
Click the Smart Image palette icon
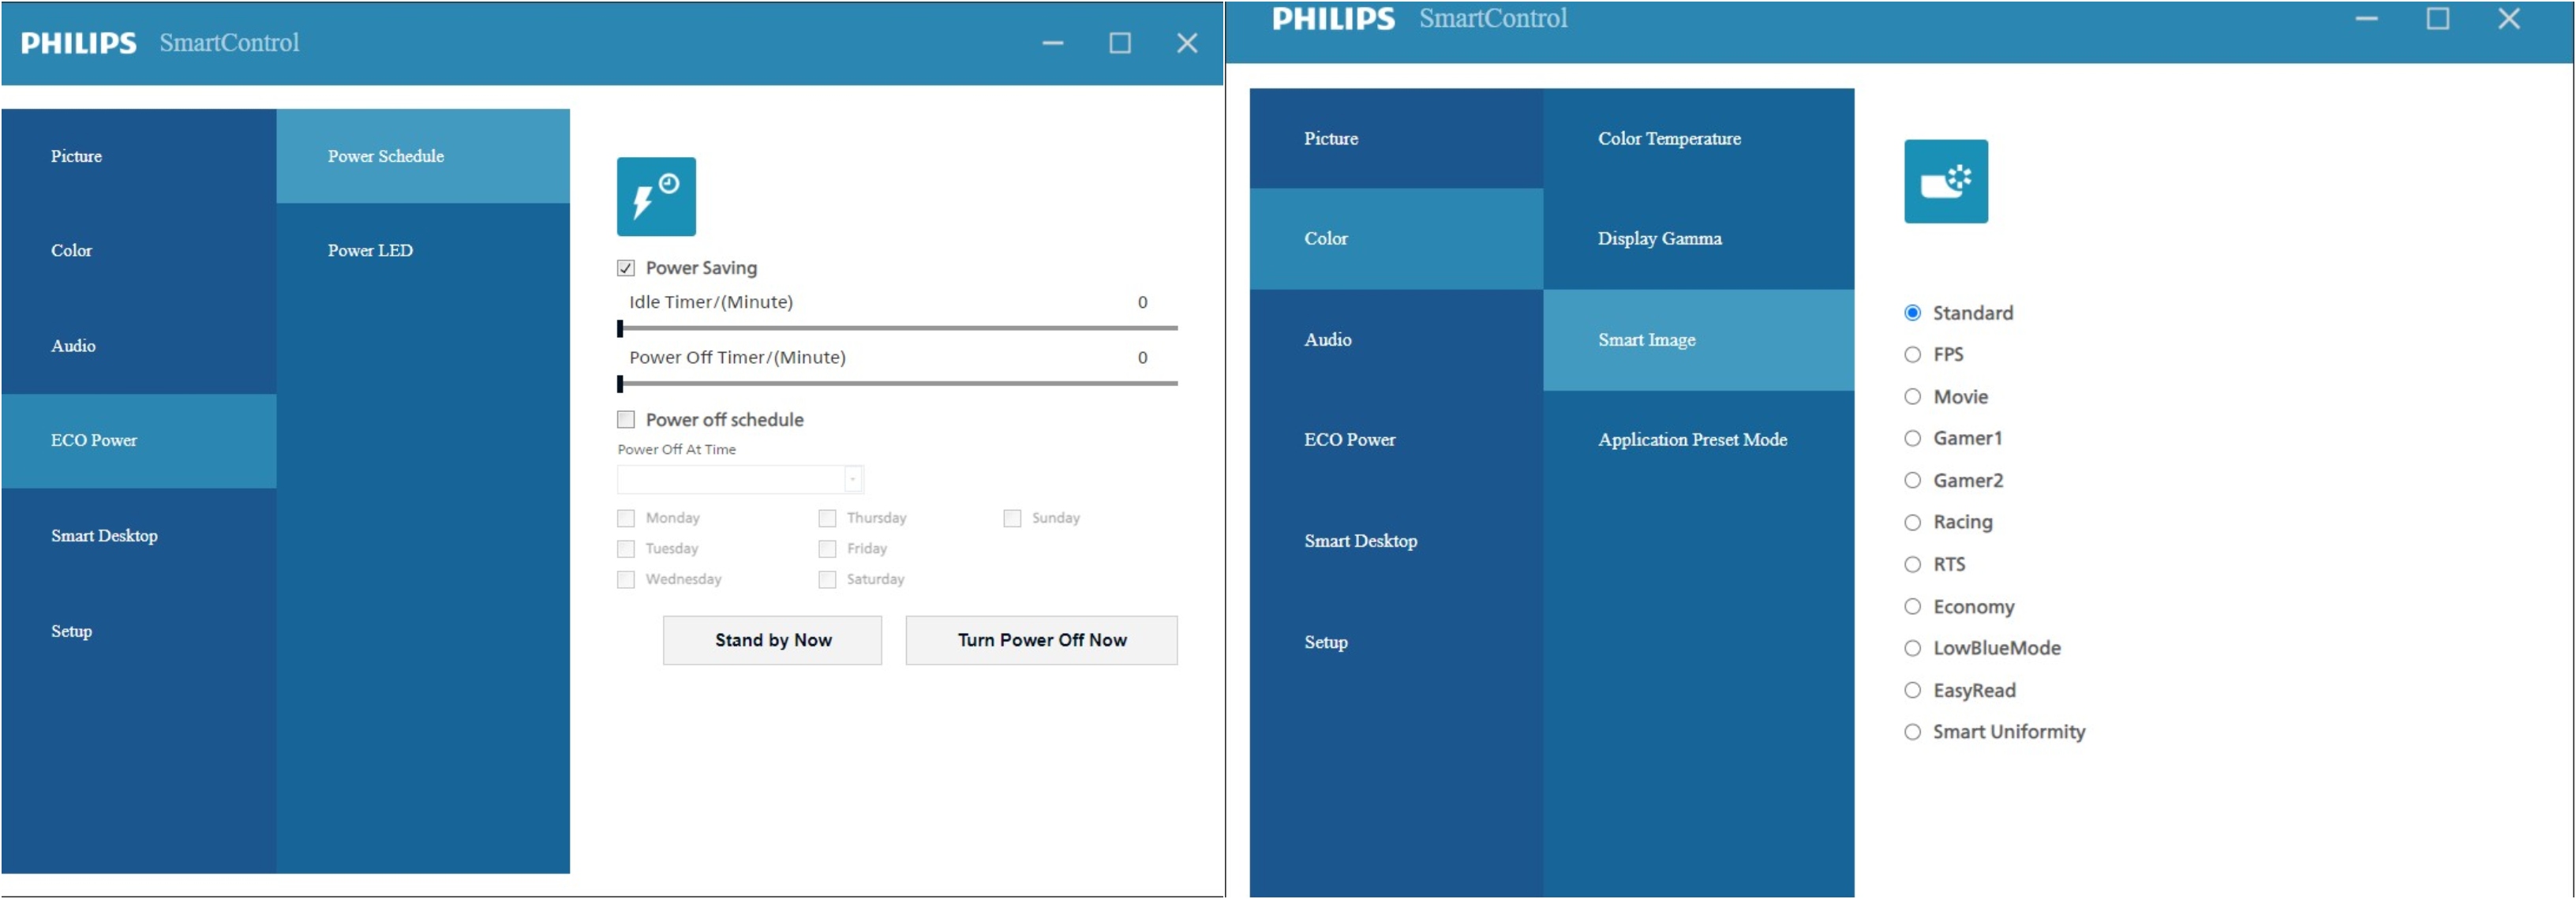click(x=1945, y=182)
